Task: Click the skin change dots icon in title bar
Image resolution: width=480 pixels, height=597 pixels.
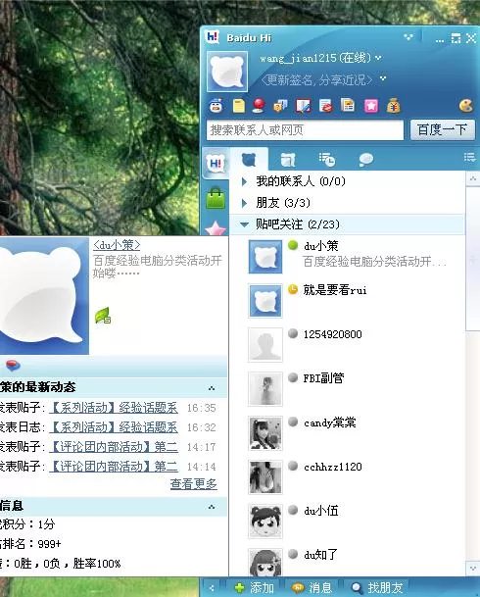Action: coord(408,37)
